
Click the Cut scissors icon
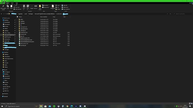[x=14, y=5]
